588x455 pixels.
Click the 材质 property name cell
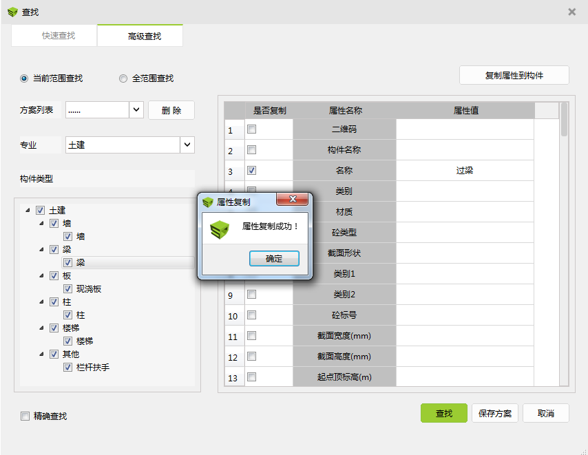click(345, 212)
